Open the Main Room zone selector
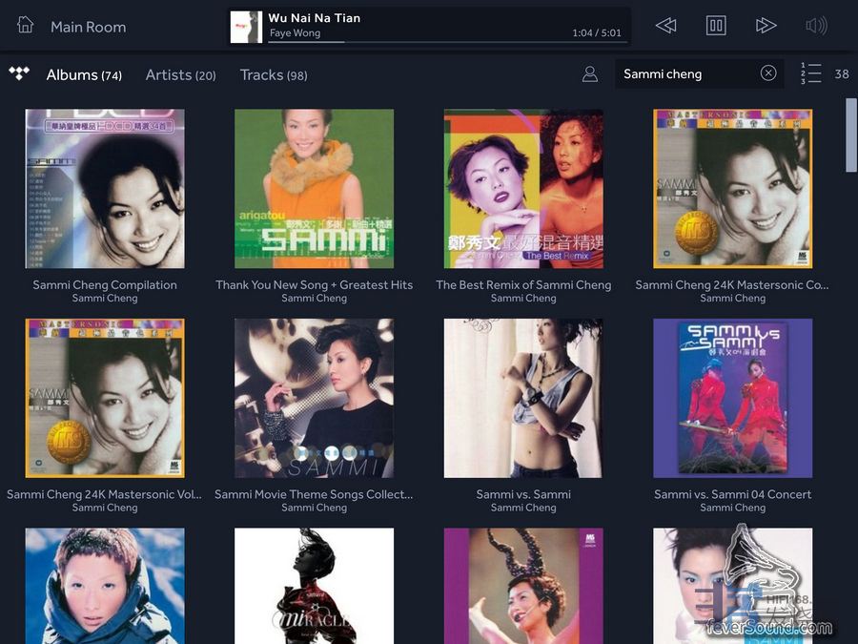This screenshot has width=858, height=644. coord(88,27)
